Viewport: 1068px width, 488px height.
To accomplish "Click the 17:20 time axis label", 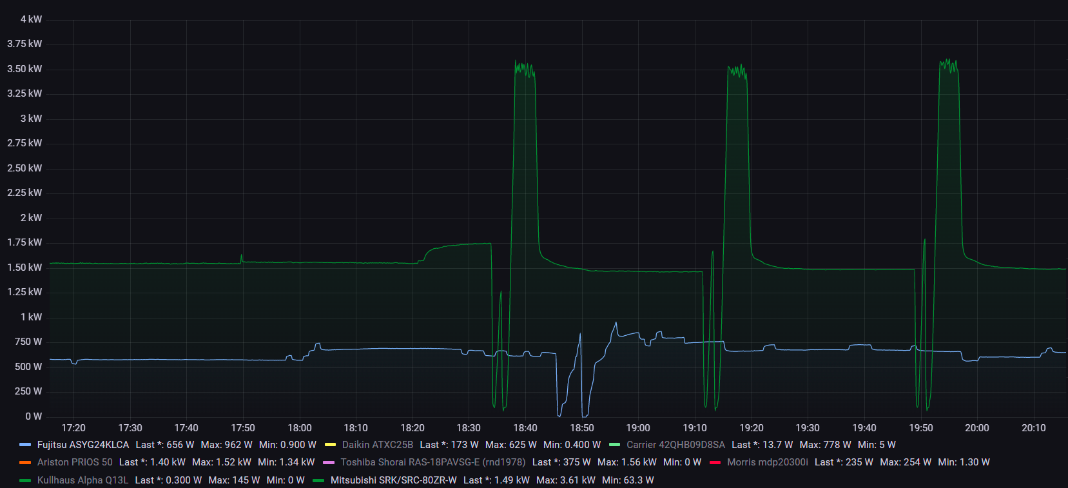I will point(73,428).
